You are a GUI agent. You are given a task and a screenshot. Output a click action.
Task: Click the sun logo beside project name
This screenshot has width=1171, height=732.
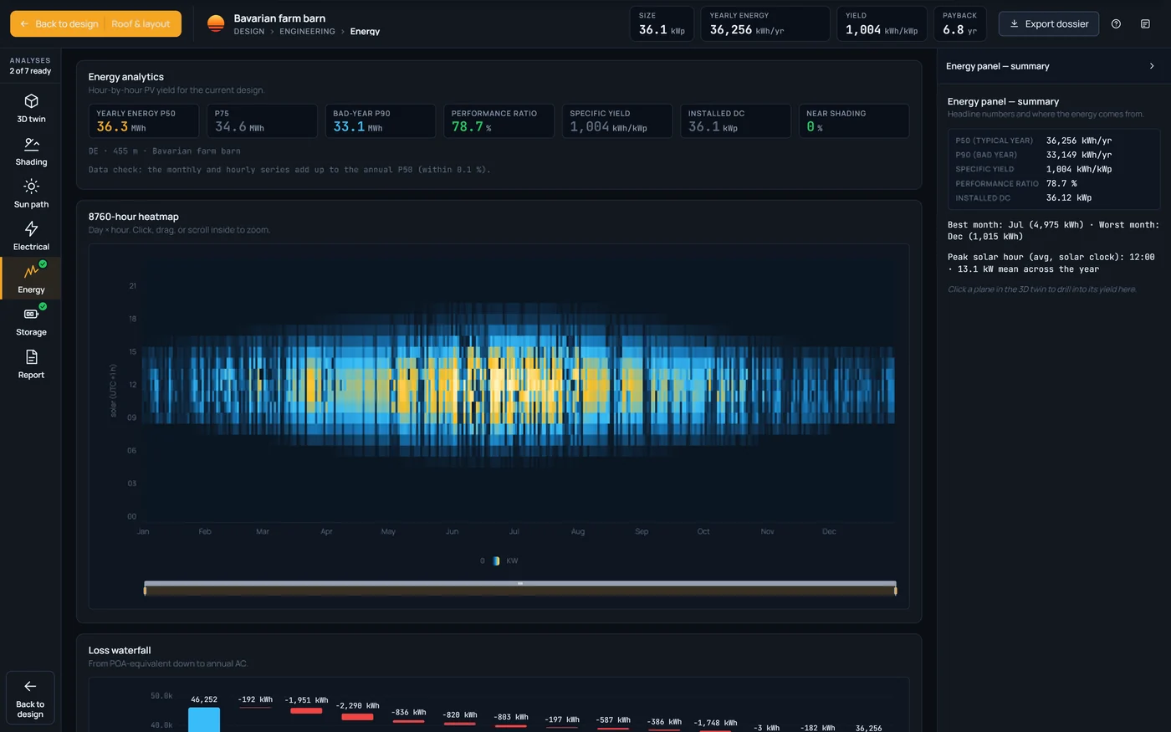[x=216, y=24]
